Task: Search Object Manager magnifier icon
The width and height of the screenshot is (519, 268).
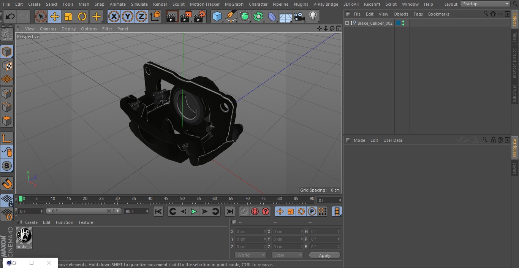Action: pos(486,14)
